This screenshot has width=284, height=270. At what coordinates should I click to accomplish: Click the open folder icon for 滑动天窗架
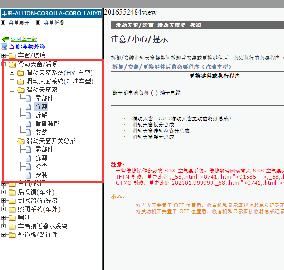[x=21, y=90]
